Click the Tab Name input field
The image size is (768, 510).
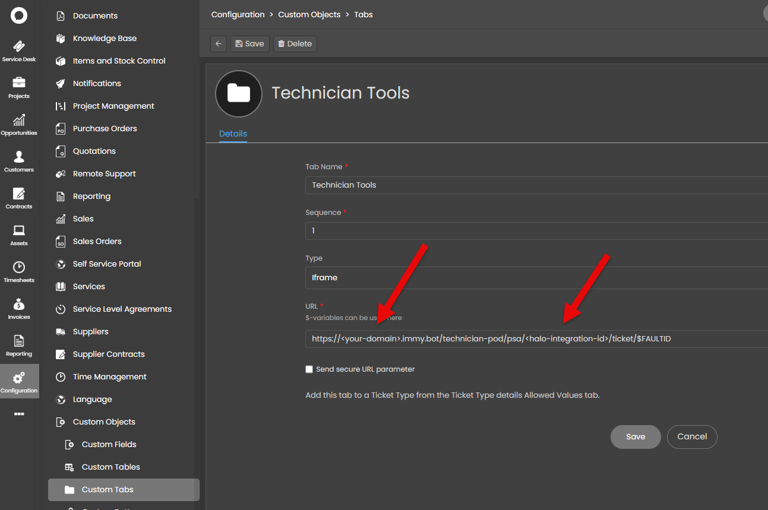(535, 185)
